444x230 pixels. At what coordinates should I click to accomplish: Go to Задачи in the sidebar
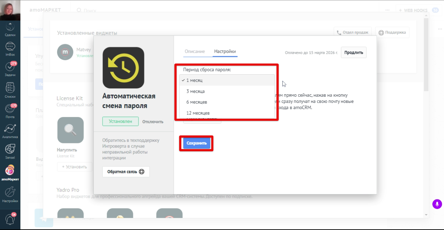click(10, 69)
